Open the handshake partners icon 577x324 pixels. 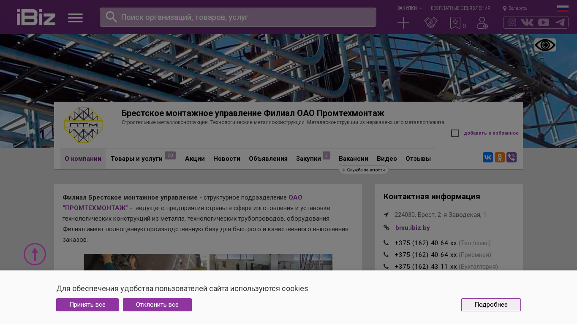[430, 23]
